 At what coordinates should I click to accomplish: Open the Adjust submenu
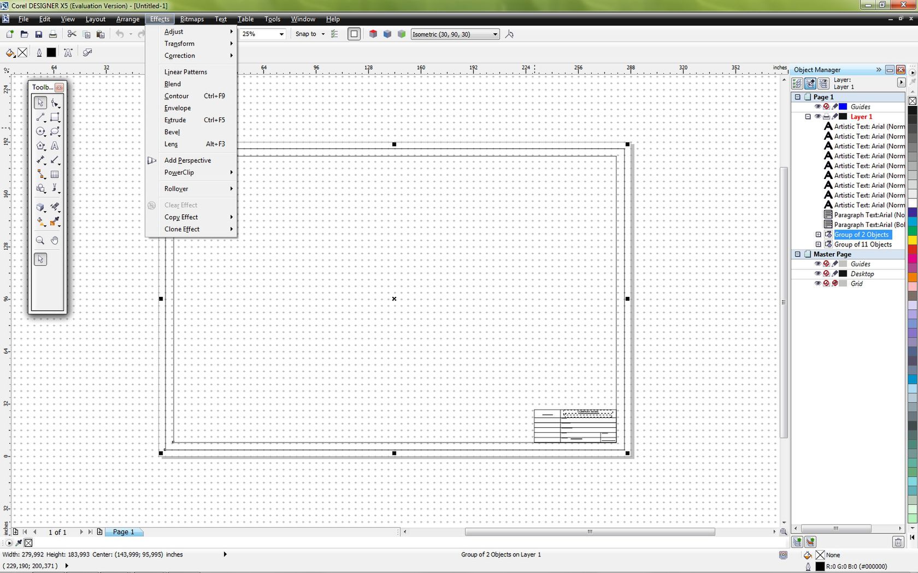point(191,32)
